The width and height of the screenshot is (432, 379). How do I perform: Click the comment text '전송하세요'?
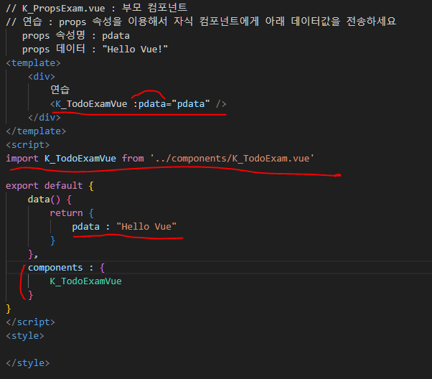point(371,22)
